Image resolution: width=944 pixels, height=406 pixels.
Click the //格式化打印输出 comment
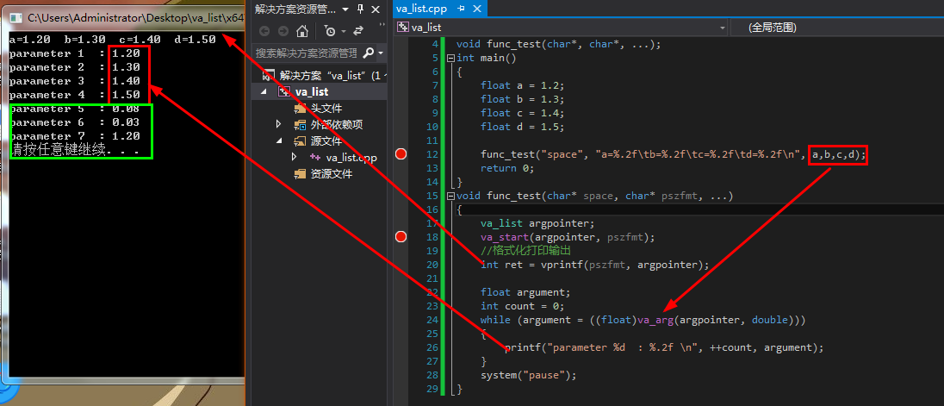pyautogui.click(x=525, y=251)
